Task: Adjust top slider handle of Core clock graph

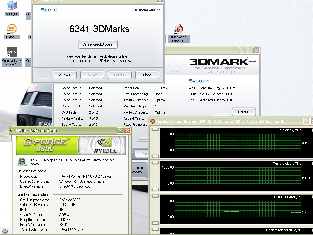Action: click(155, 129)
